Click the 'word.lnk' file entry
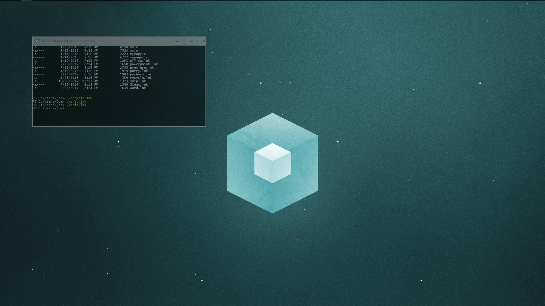 (x=138, y=88)
